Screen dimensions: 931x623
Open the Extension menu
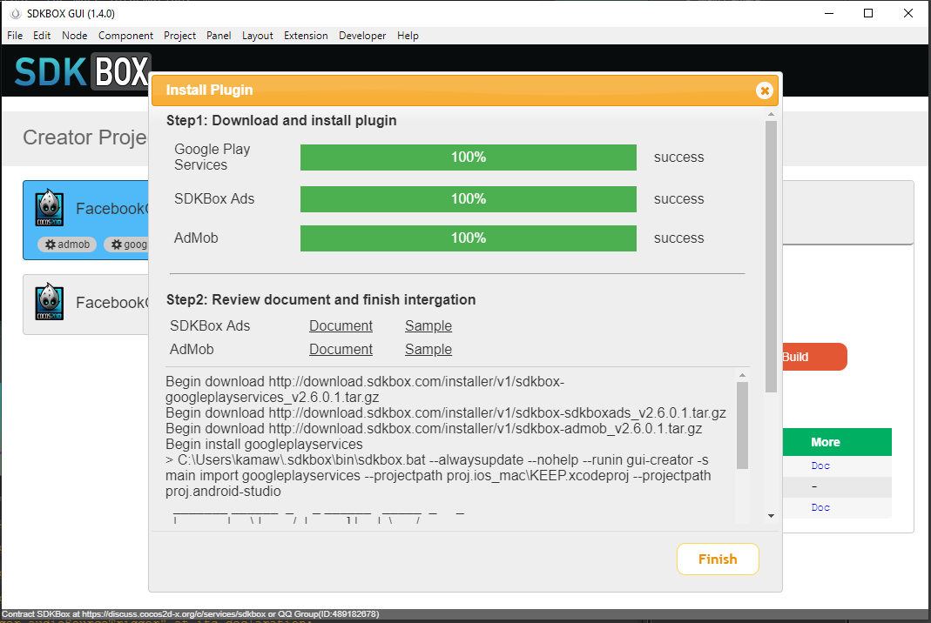(x=306, y=36)
